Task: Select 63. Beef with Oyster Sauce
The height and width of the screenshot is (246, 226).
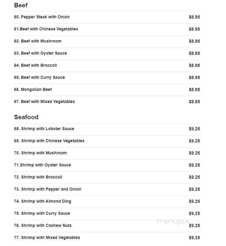Action: [107, 53]
